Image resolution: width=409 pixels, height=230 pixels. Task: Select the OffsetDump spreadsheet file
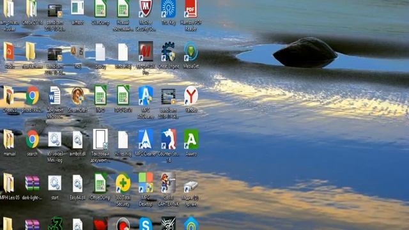(x=100, y=183)
